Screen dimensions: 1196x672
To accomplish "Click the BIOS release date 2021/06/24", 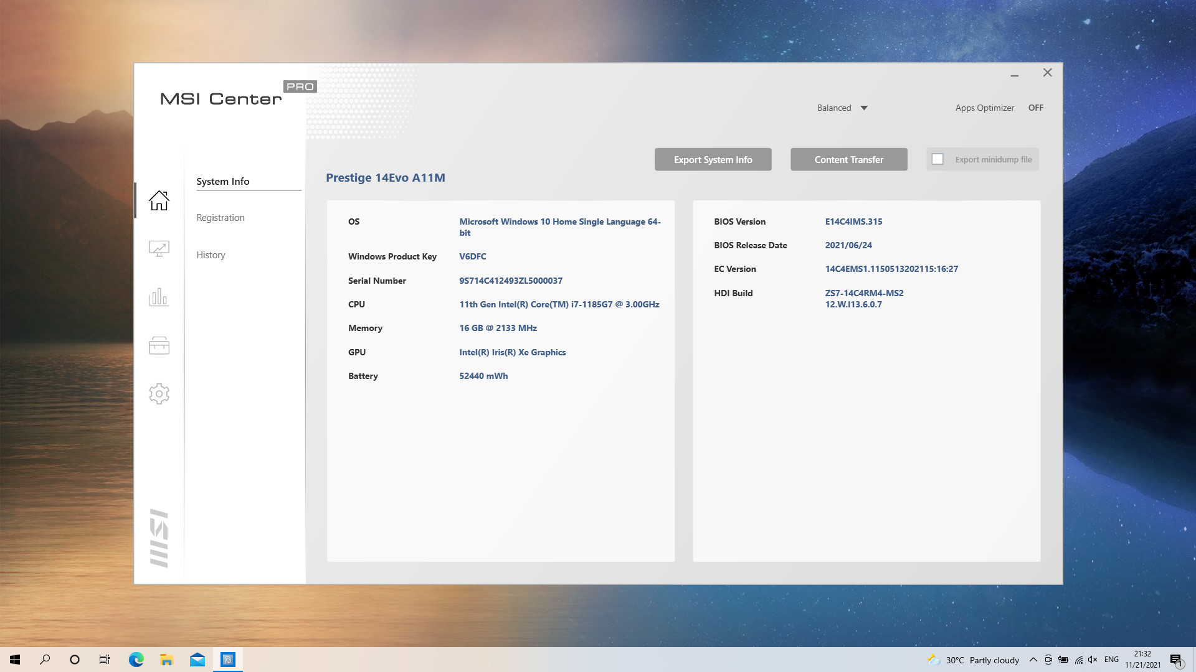I will [x=848, y=245].
